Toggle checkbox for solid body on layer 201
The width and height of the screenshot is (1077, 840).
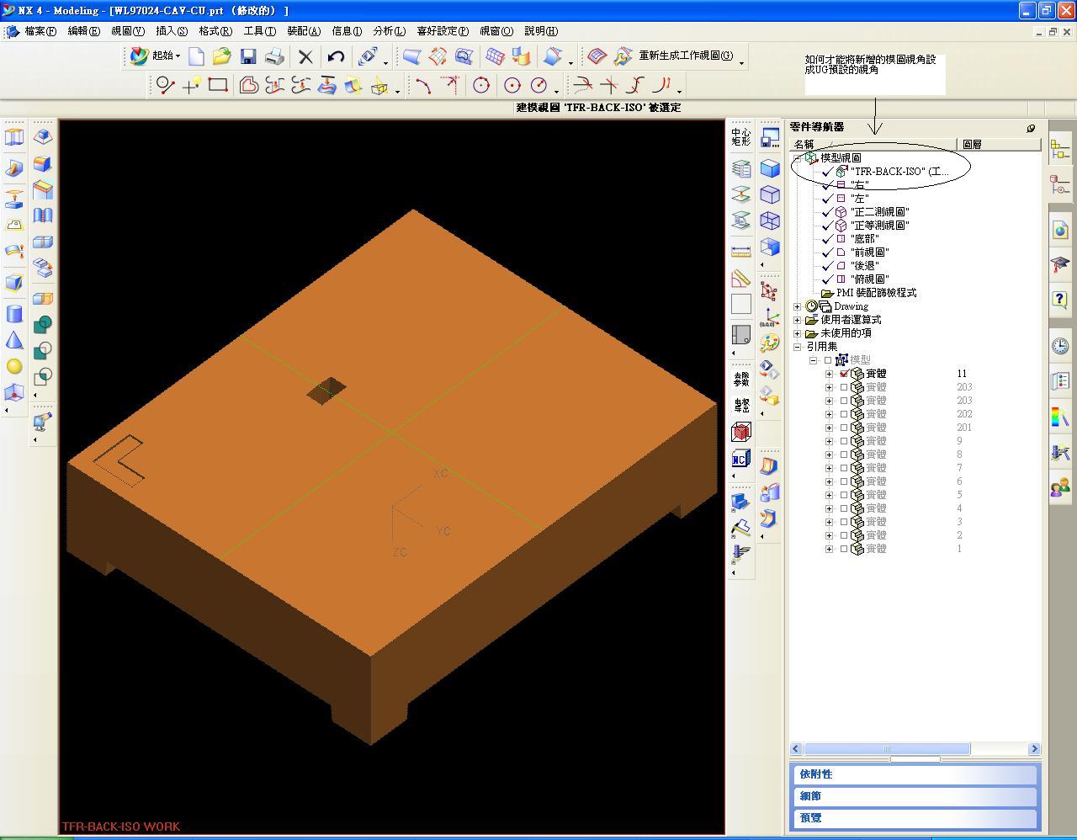click(x=844, y=428)
